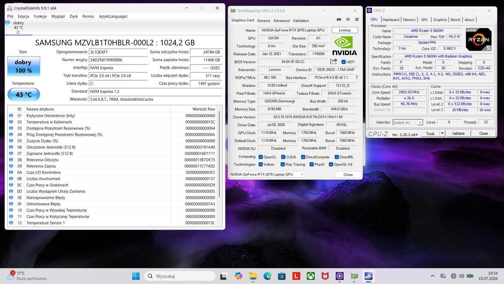
Task: Open the Język(Language) menu
Action: 113,17
